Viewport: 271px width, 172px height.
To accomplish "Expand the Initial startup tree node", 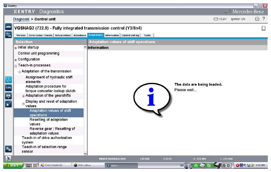I will [15, 48].
